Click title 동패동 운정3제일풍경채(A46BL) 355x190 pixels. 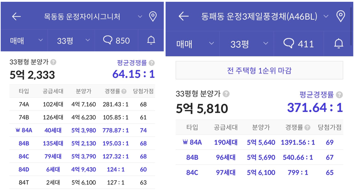(259, 16)
